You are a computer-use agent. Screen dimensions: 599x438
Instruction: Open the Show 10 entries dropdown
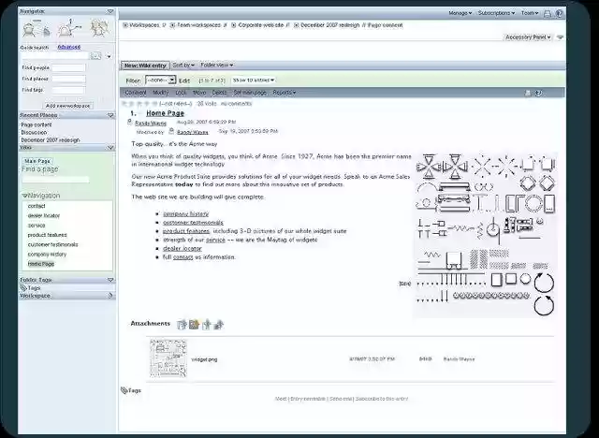(x=254, y=80)
